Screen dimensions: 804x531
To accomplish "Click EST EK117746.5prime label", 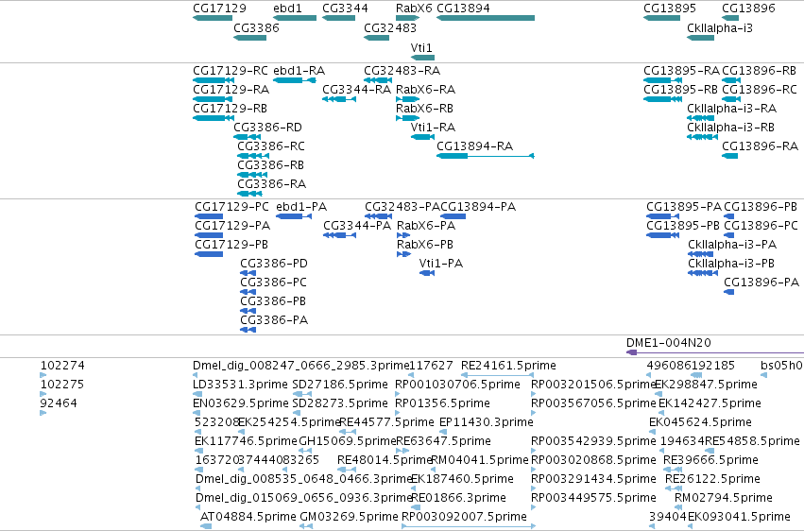I will [x=247, y=442].
